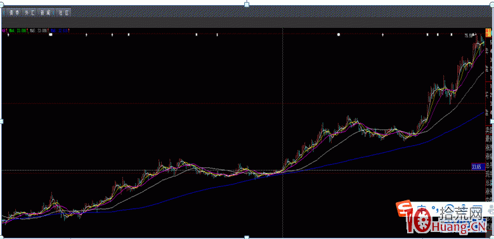Click the first top marker at the chart's far left
The width and height of the screenshot is (494, 239).
tap(8, 35)
